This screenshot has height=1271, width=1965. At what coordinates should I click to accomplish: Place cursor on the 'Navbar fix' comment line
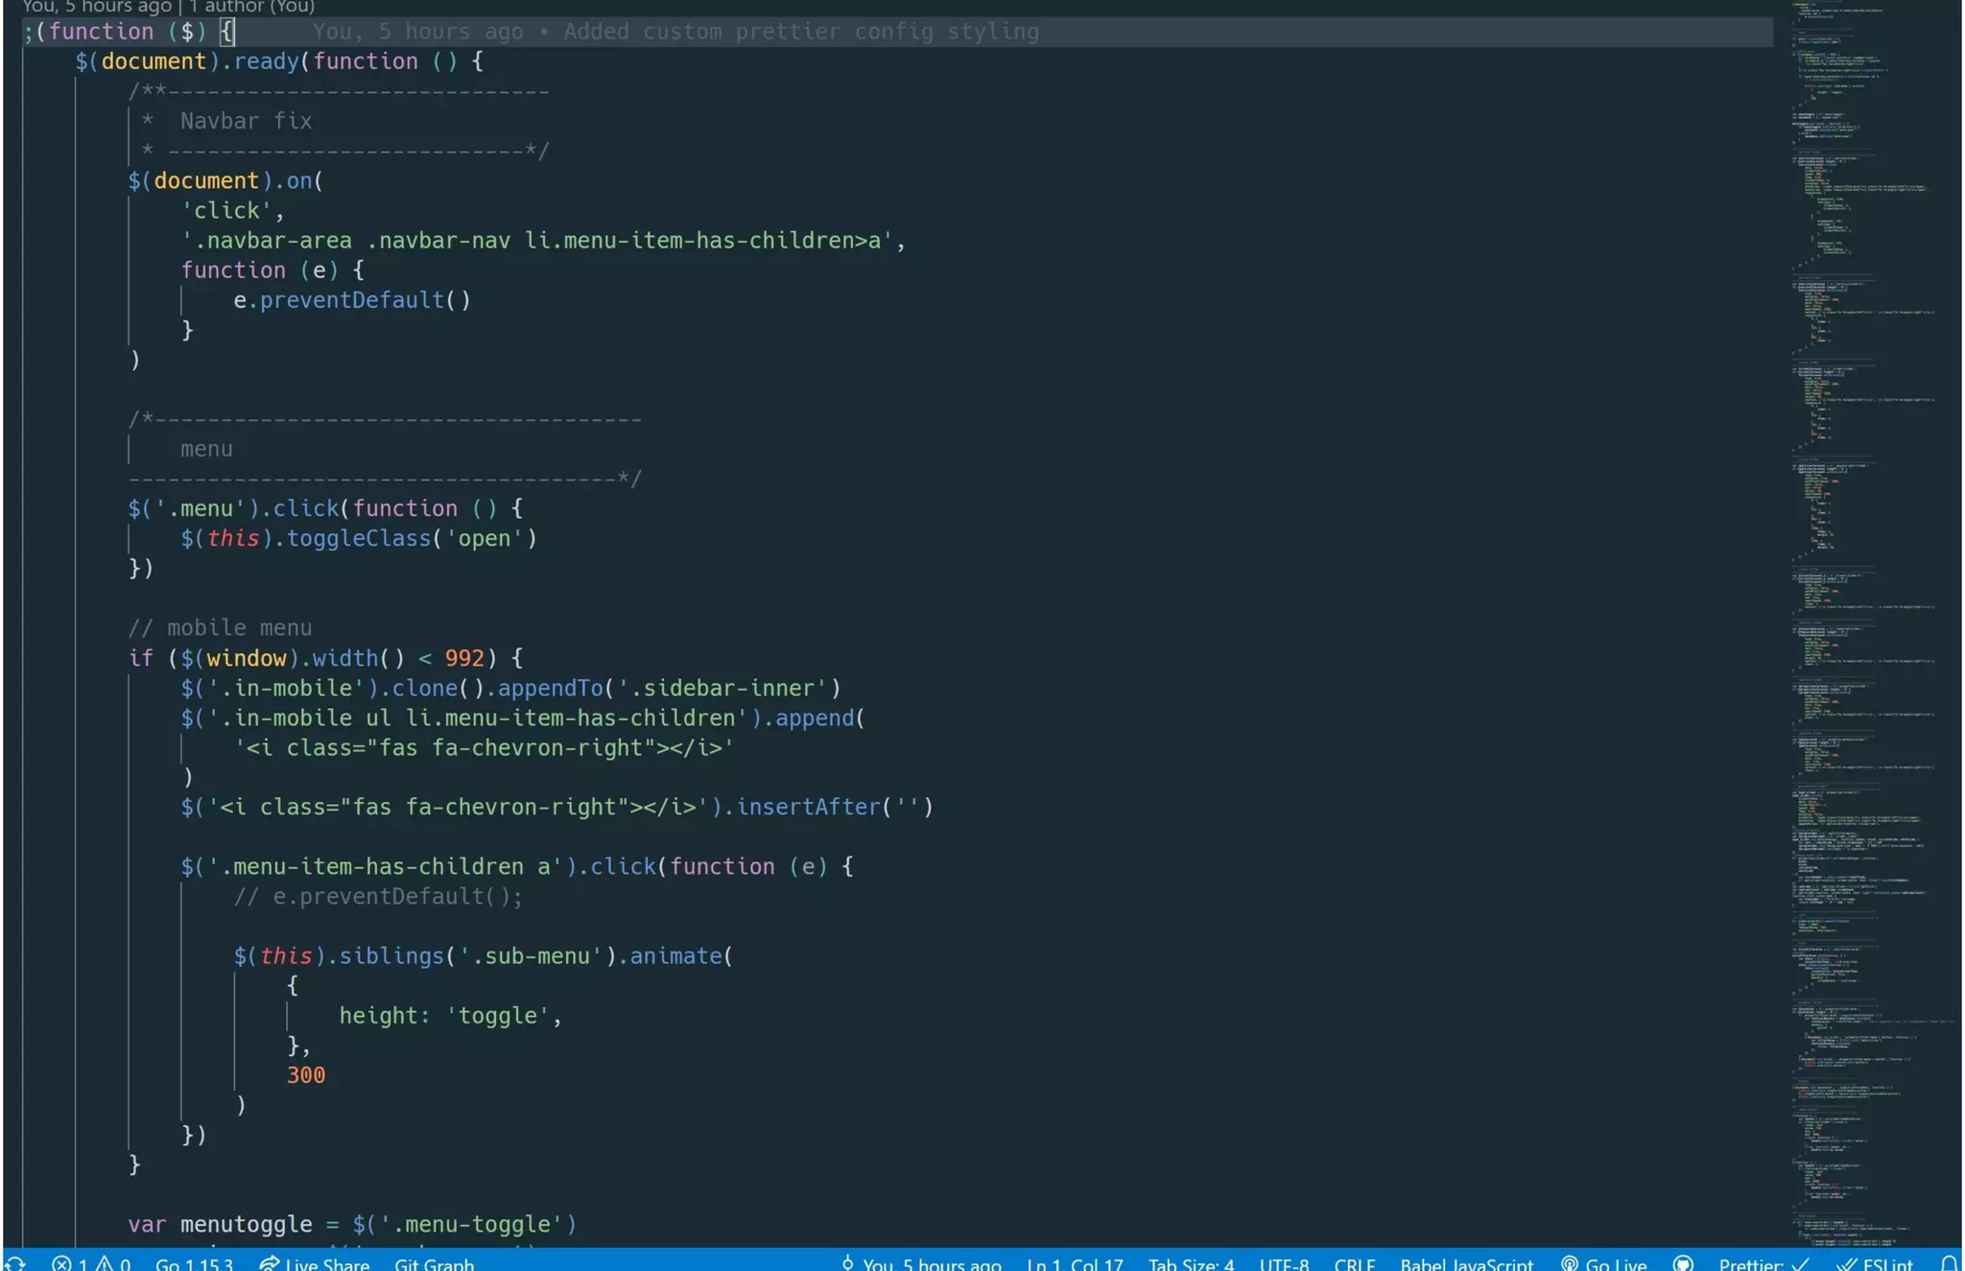[x=246, y=121]
